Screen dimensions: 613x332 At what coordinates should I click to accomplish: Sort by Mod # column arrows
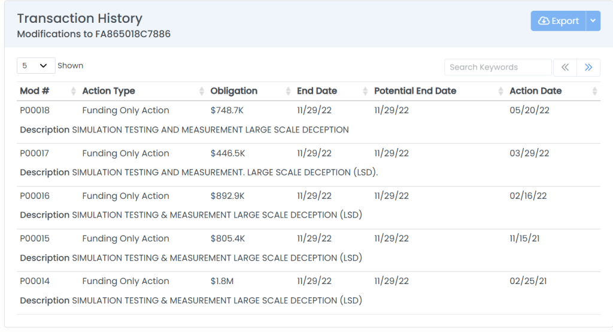point(74,91)
